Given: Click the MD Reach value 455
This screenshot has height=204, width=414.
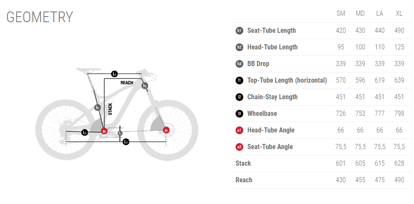Looking at the screenshot, I should 360,180.
